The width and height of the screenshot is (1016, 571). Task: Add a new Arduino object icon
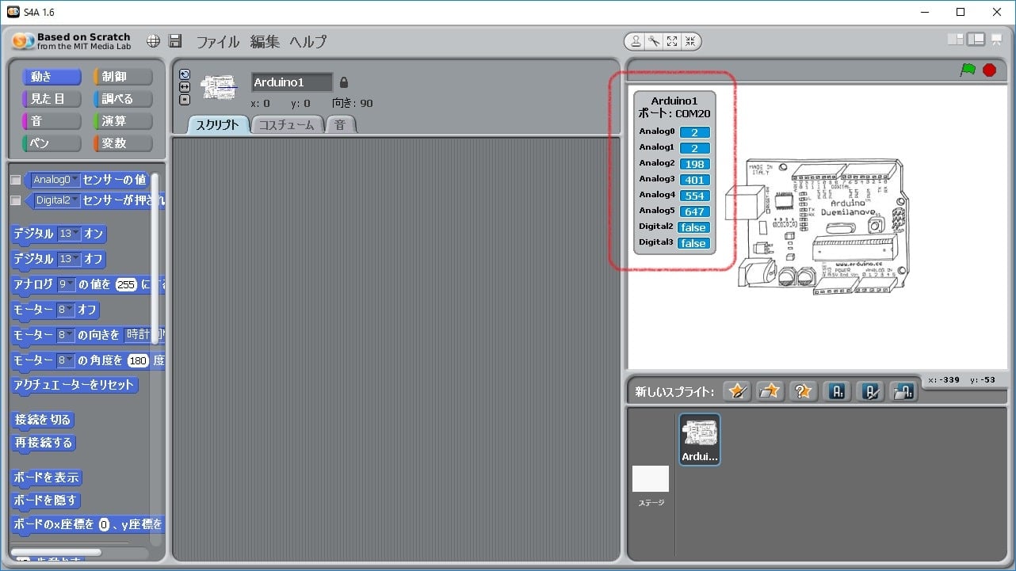click(837, 391)
